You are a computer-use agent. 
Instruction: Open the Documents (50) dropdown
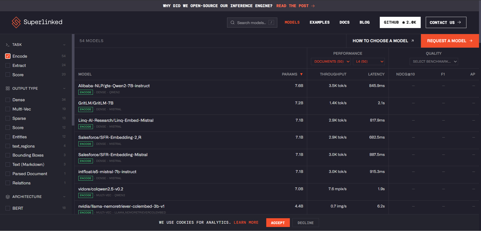click(x=331, y=62)
